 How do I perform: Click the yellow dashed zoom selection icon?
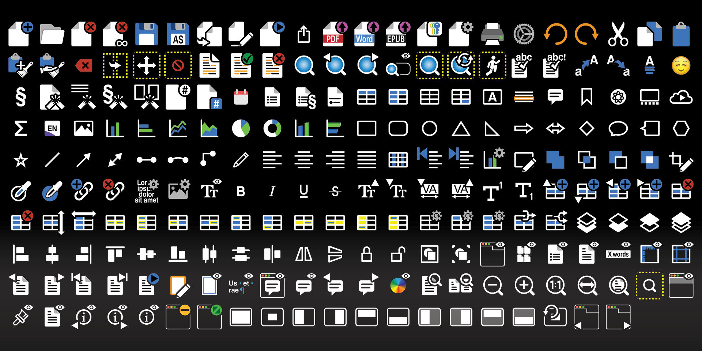[x=650, y=286]
